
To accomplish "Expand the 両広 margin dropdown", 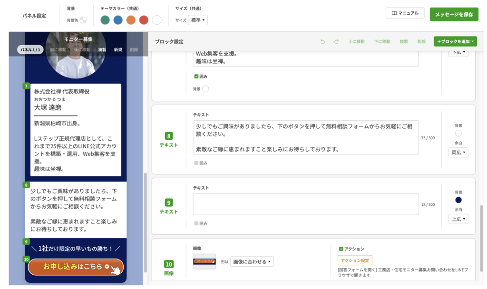I will coord(458,152).
